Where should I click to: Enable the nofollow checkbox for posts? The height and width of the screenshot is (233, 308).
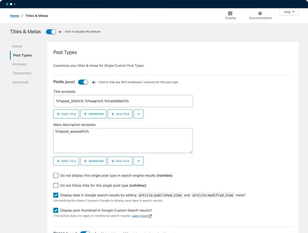click(56, 185)
